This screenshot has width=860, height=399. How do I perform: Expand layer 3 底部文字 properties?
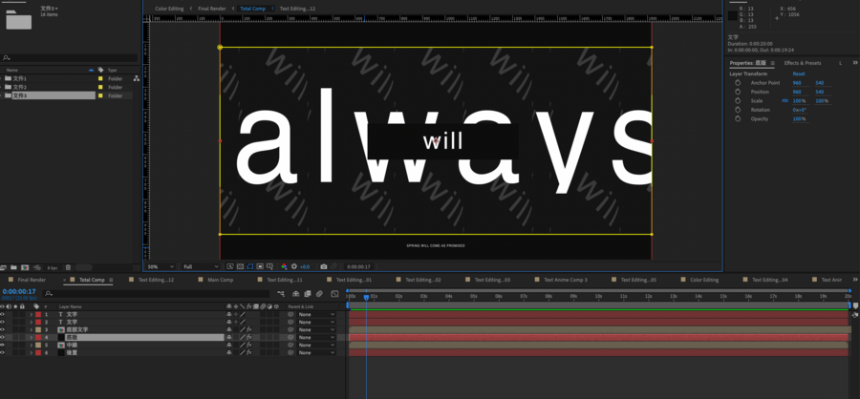pyautogui.click(x=32, y=329)
